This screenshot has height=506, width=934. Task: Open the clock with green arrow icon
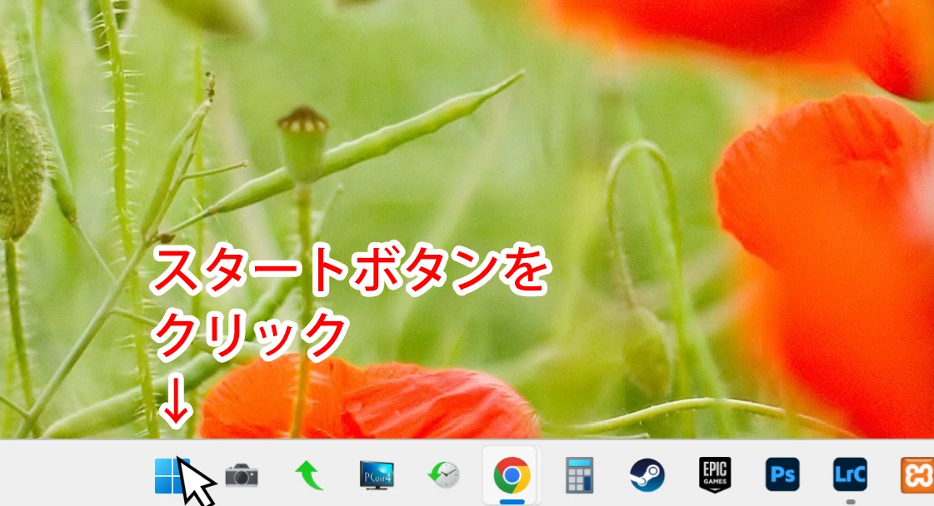(x=444, y=476)
